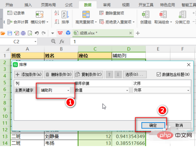Toggle 数据包含标题(H) checkbox
This screenshot has height=148, width=196.
click(x=159, y=74)
